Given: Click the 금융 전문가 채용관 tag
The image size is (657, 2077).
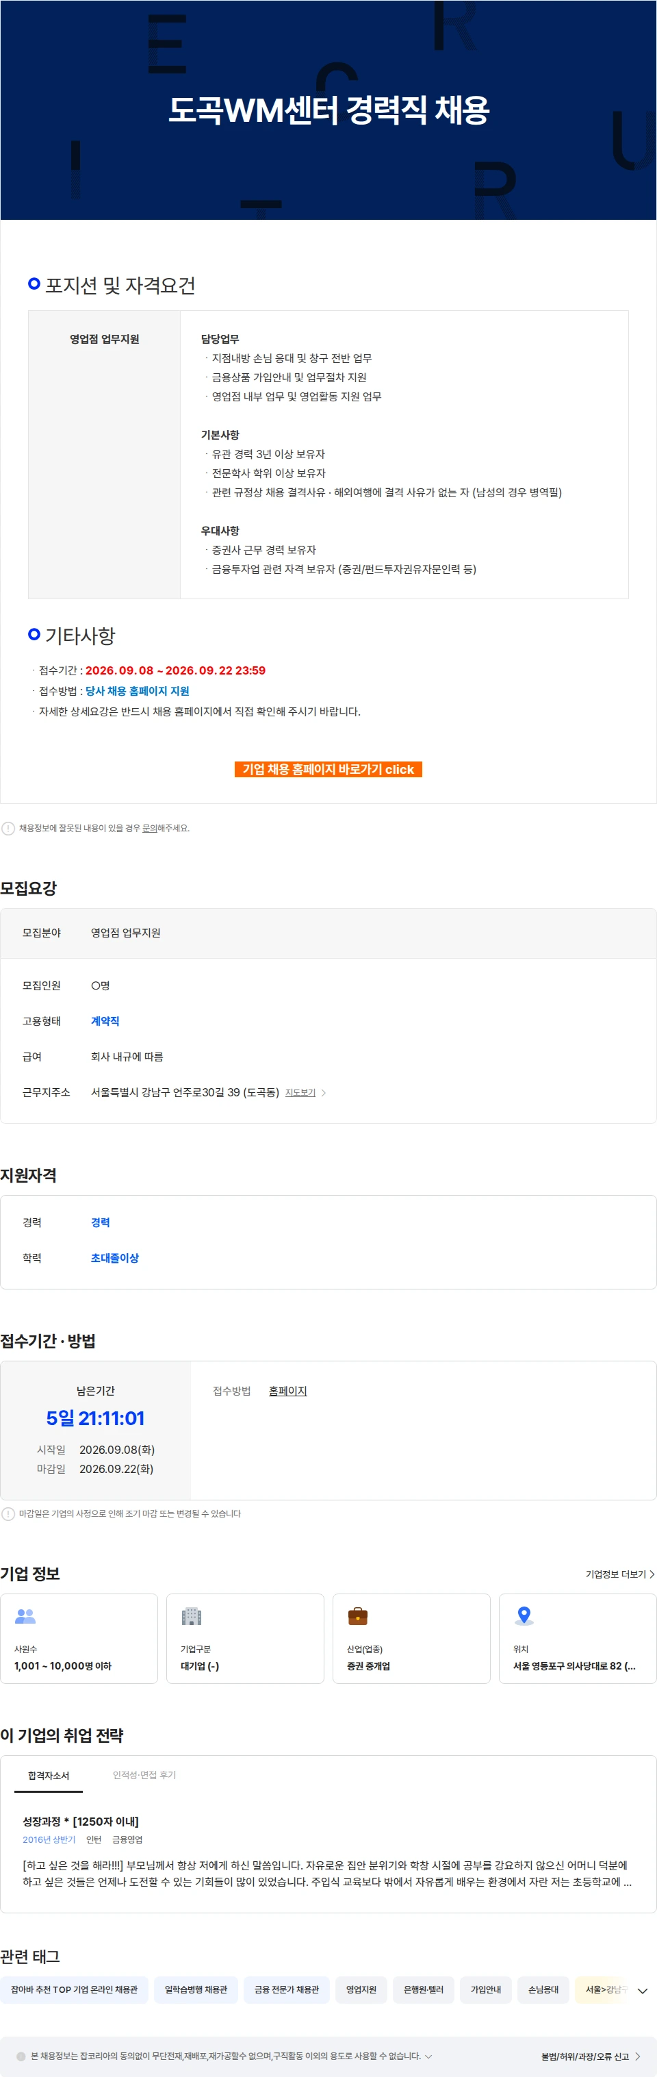Looking at the screenshot, I should coord(287,1989).
